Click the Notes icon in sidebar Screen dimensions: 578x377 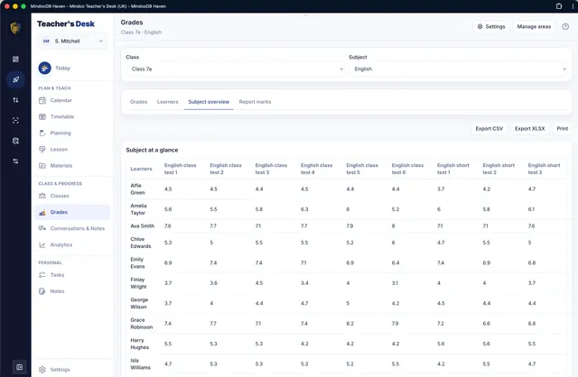pyautogui.click(x=42, y=291)
